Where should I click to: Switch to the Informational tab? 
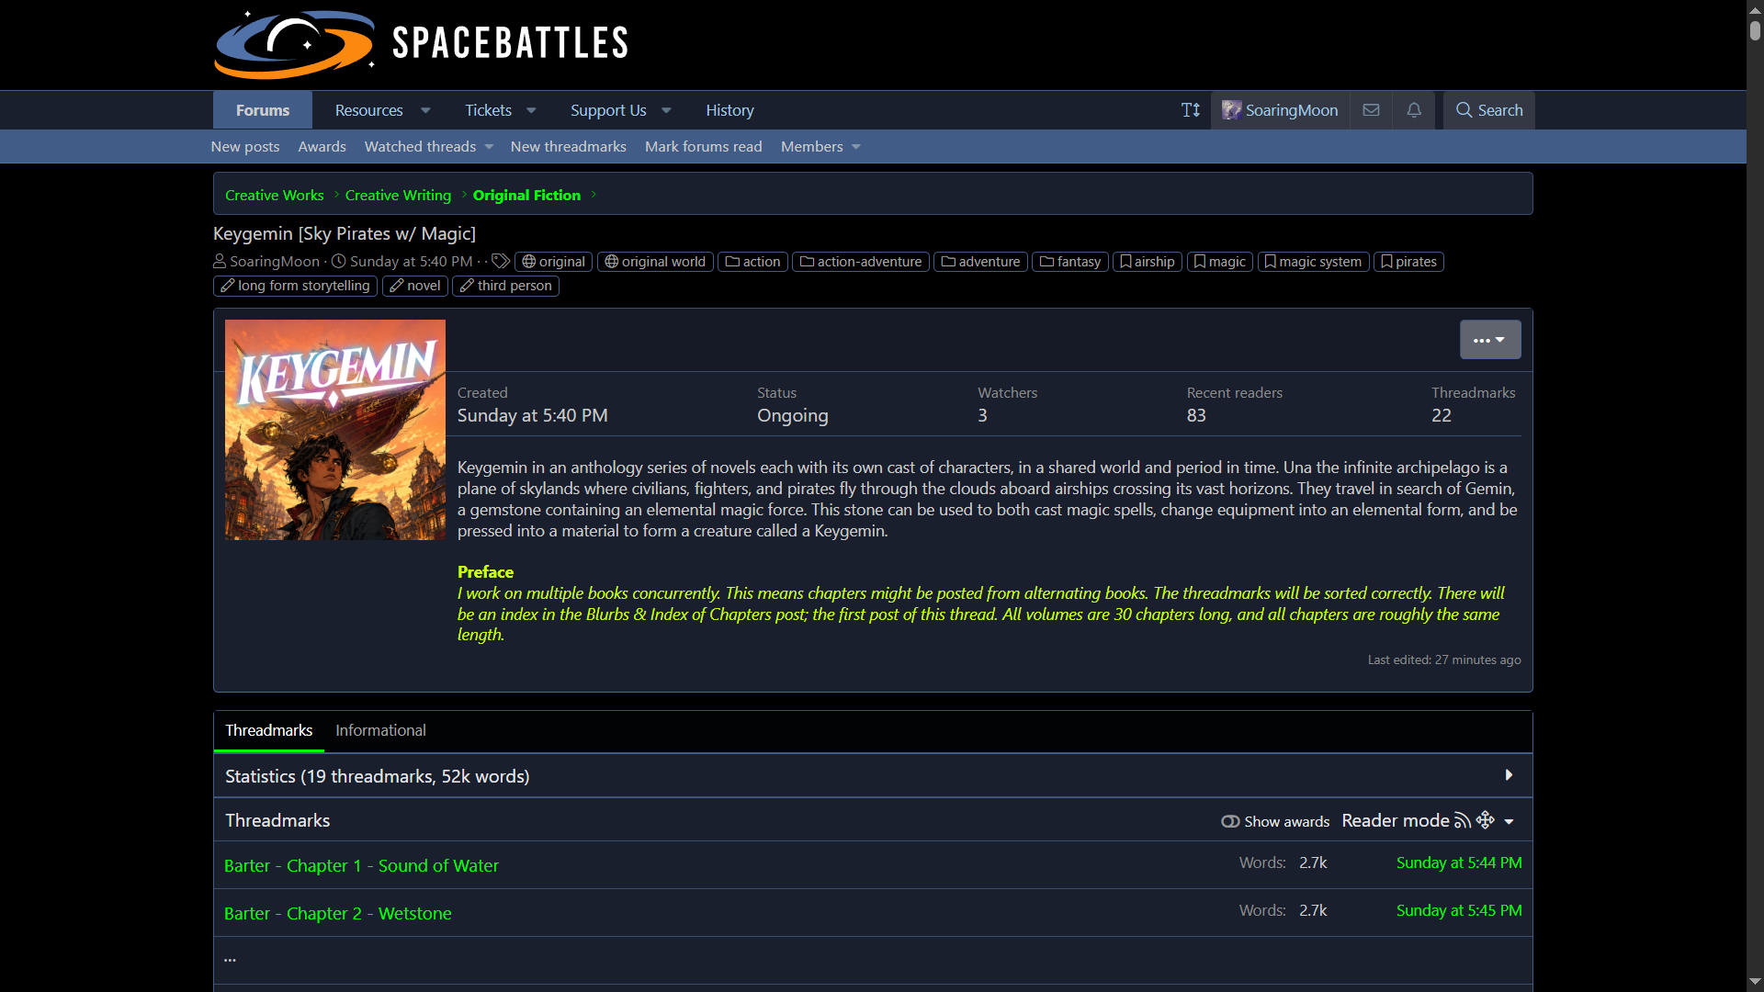click(x=380, y=730)
